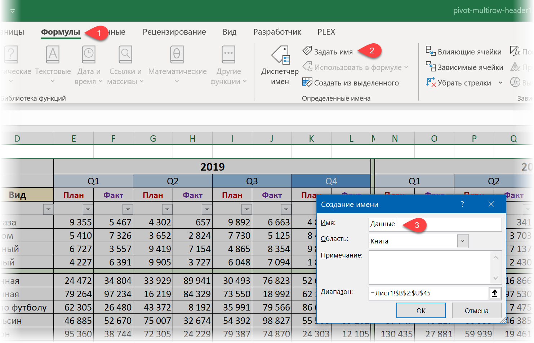Click Создать из выделенного icon
534x343 pixels.
[307, 82]
